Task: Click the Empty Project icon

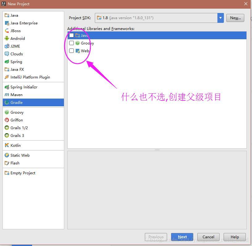Action: coord(7,173)
